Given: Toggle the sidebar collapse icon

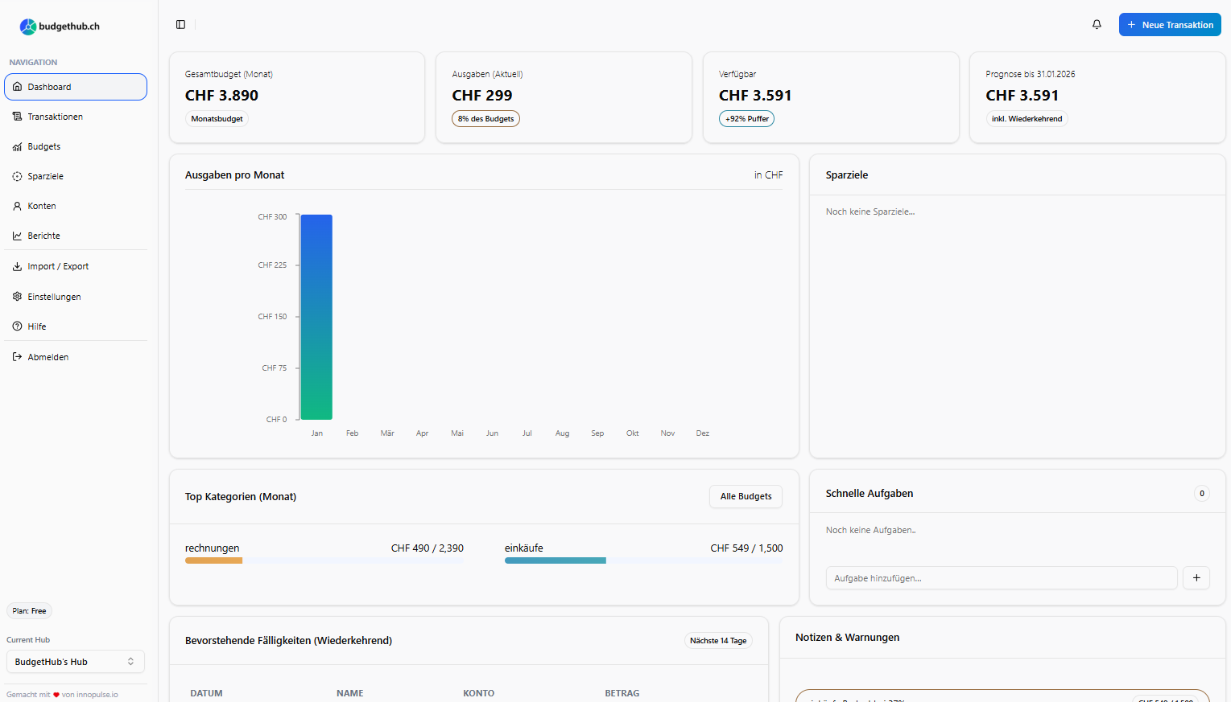Looking at the screenshot, I should 180,25.
